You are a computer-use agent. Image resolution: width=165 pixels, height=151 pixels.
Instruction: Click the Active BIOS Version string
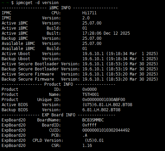[x=107, y=105]
